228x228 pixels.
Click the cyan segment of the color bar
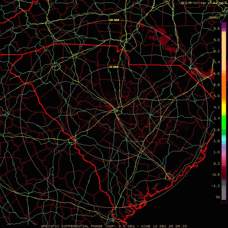[x=224, y=139]
